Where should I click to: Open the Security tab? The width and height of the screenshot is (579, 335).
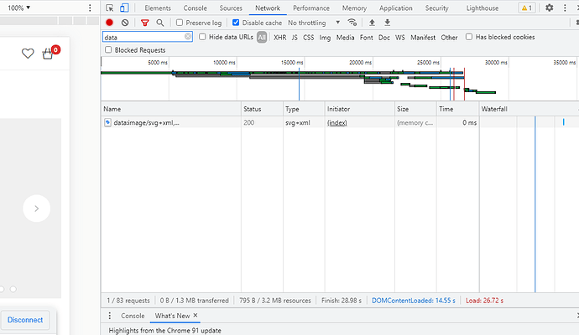(437, 8)
